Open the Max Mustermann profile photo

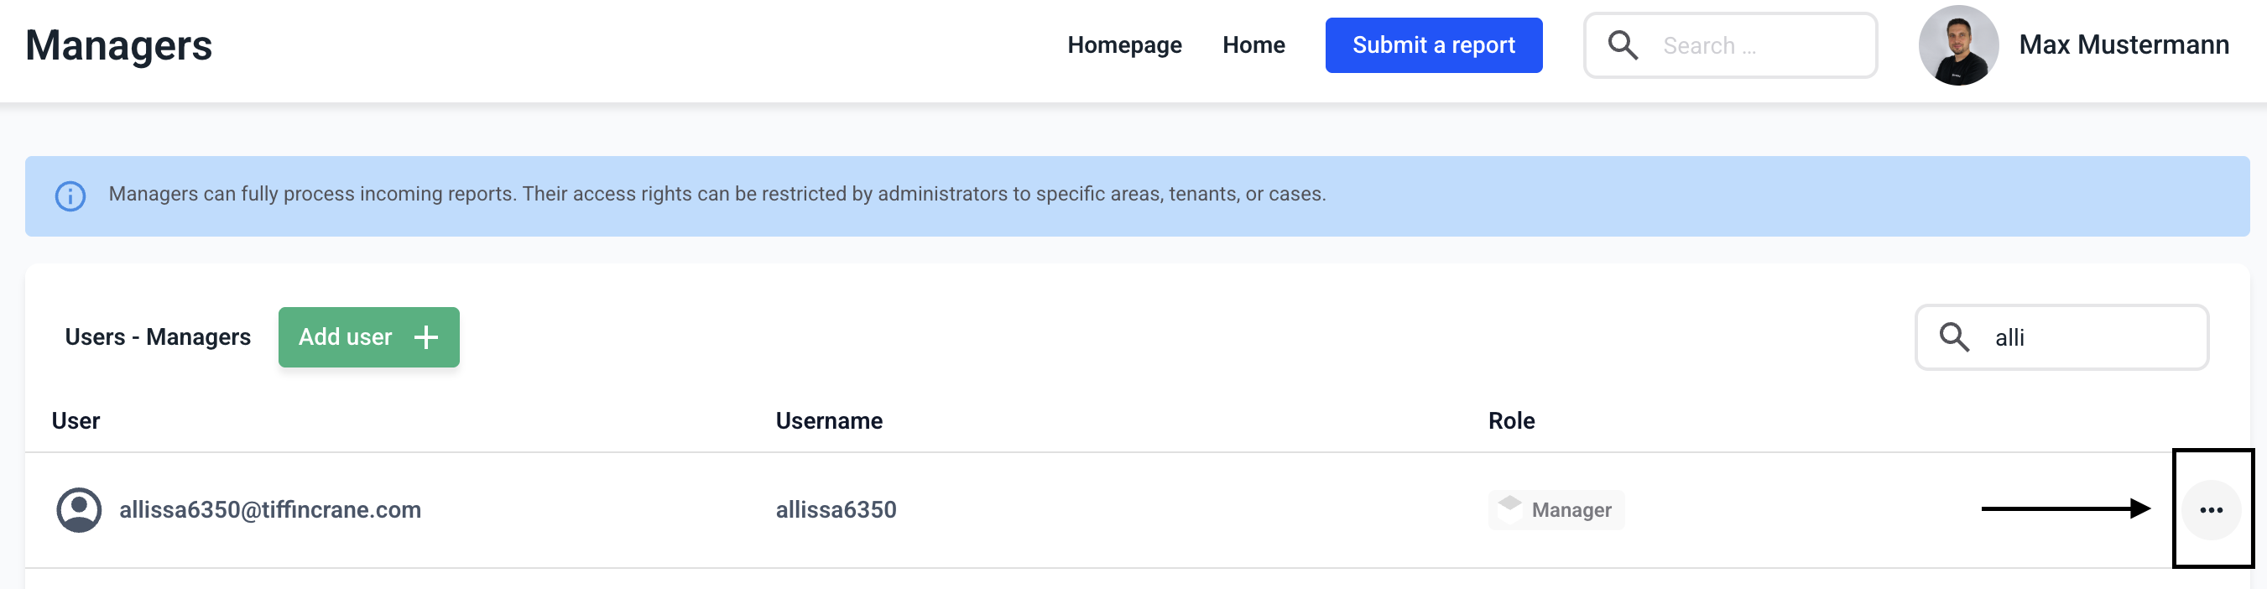click(1958, 45)
